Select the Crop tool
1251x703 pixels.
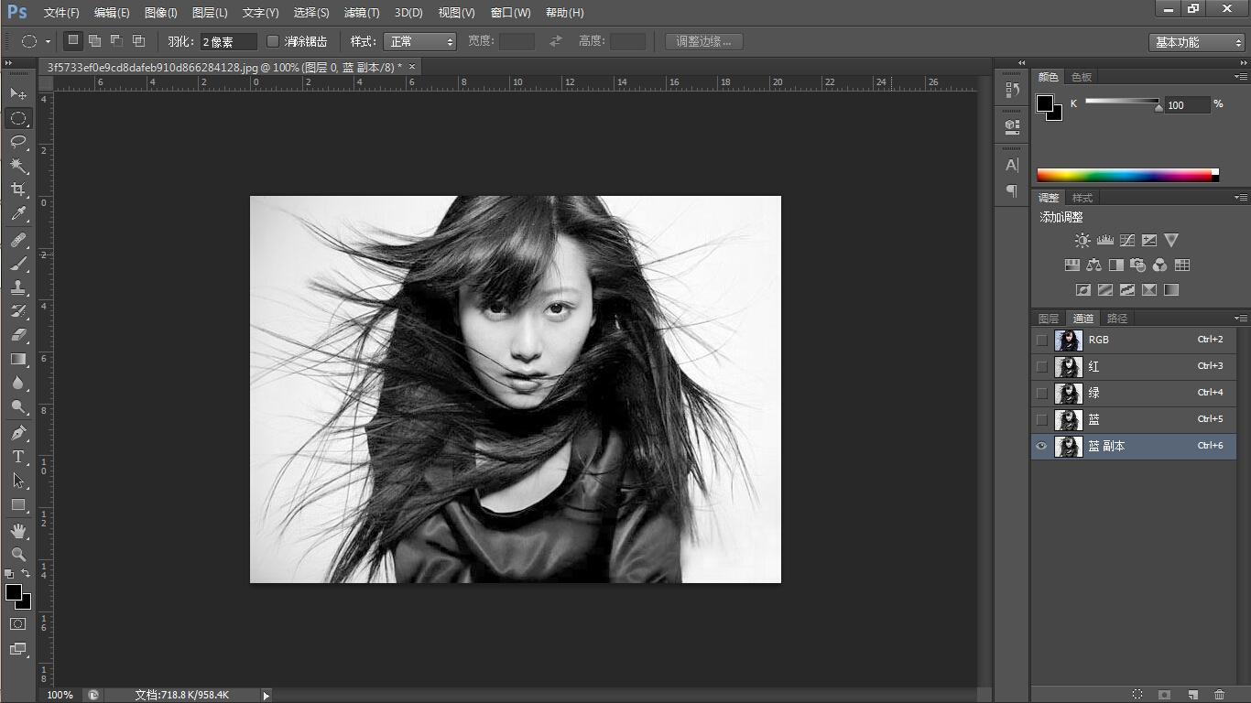click(x=18, y=189)
